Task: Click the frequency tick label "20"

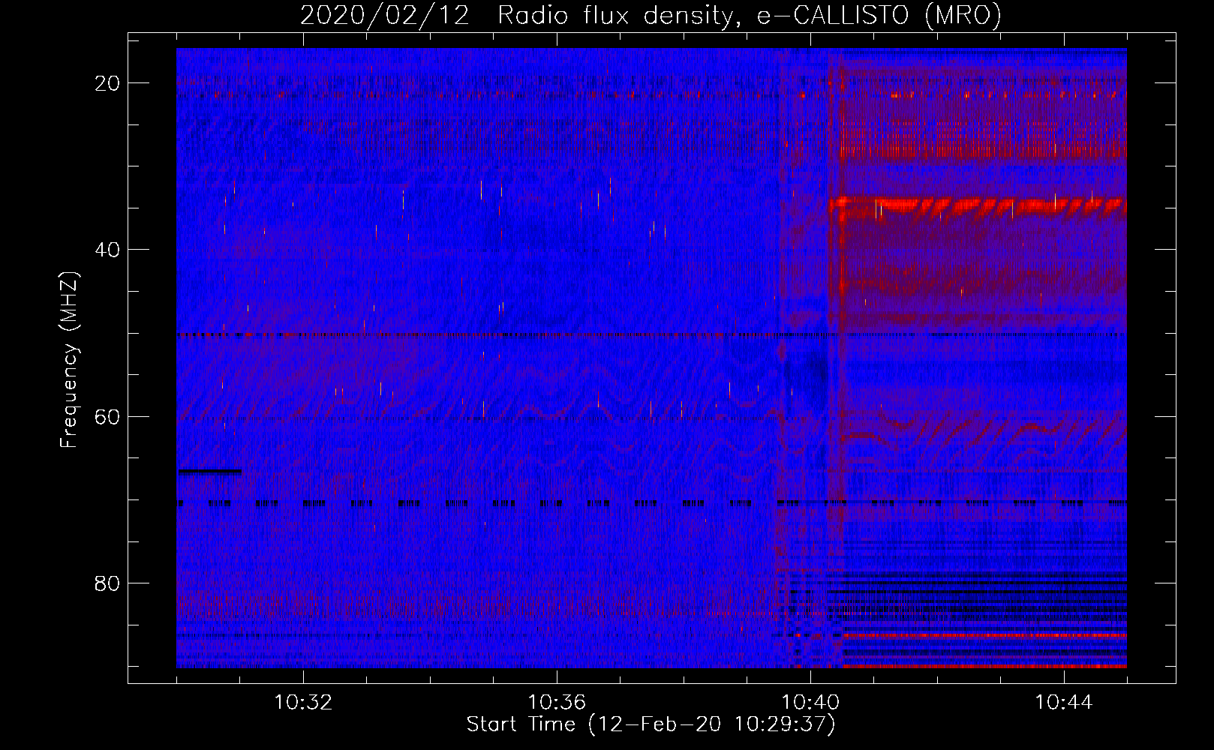Action: [x=107, y=83]
